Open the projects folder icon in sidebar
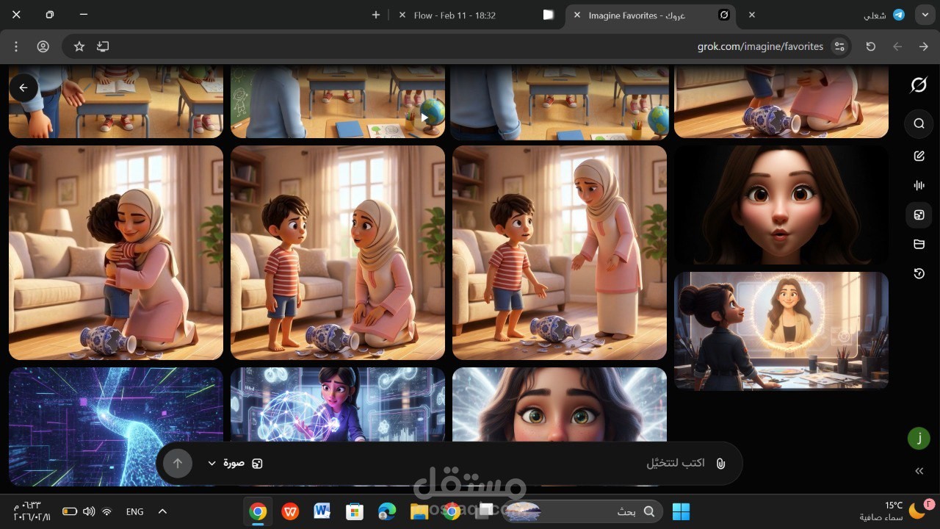 (919, 244)
